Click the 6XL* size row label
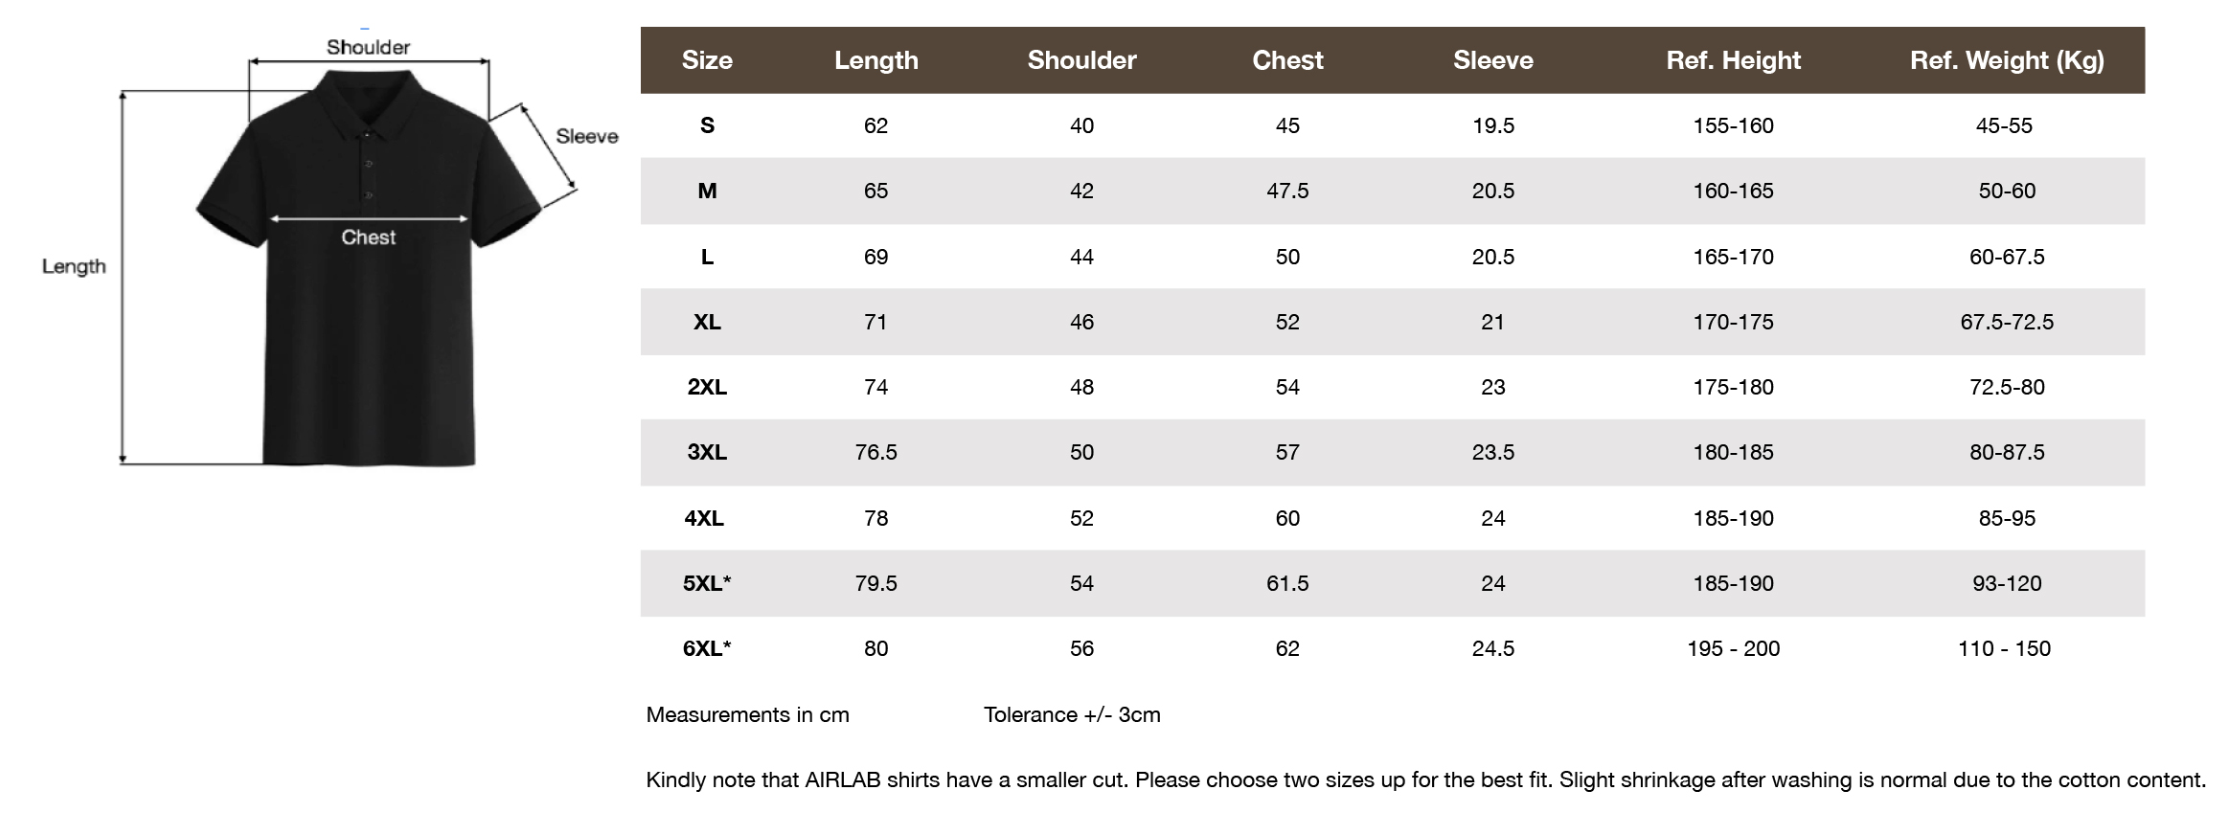 707,648
